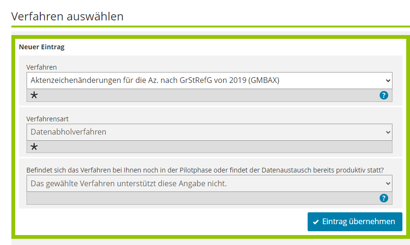Image resolution: width=410 pixels, height=245 pixels.
Task: Open help for the Pilotphase question
Action: pos(384,198)
